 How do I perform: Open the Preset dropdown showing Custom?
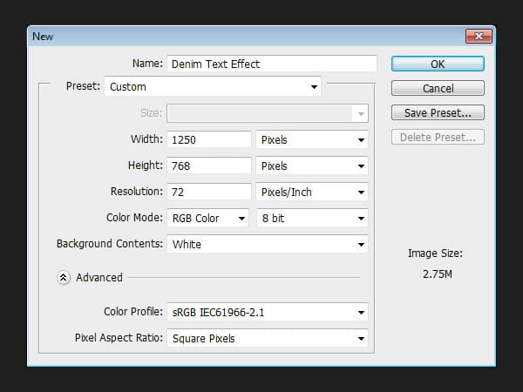(x=213, y=86)
